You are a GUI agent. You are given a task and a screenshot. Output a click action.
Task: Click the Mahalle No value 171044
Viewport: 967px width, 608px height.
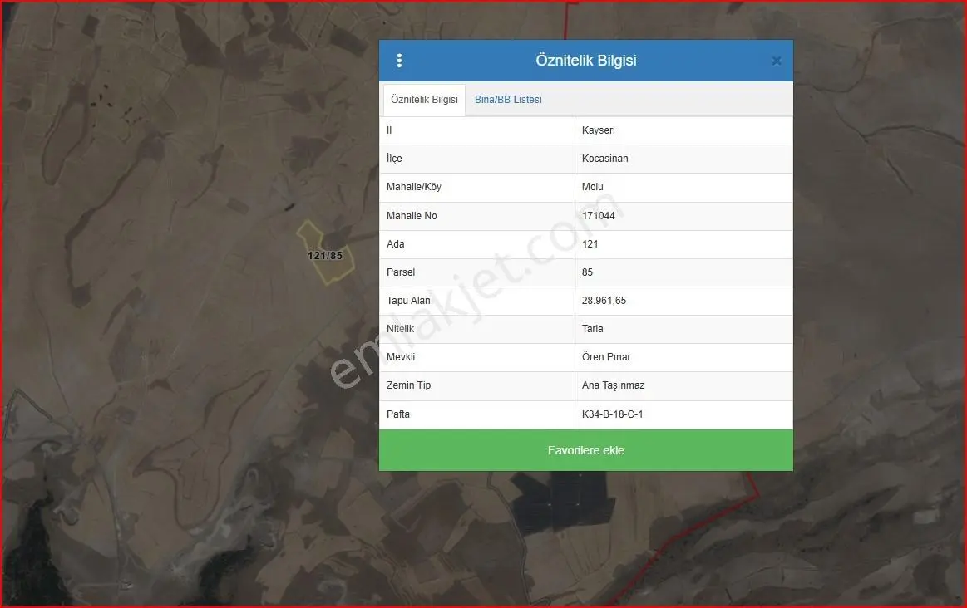point(598,216)
